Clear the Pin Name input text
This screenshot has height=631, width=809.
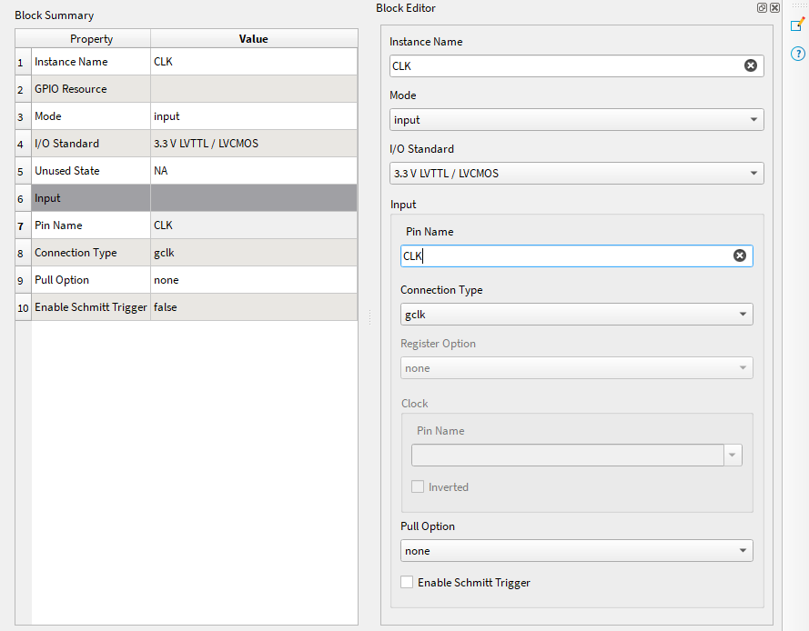(x=739, y=256)
